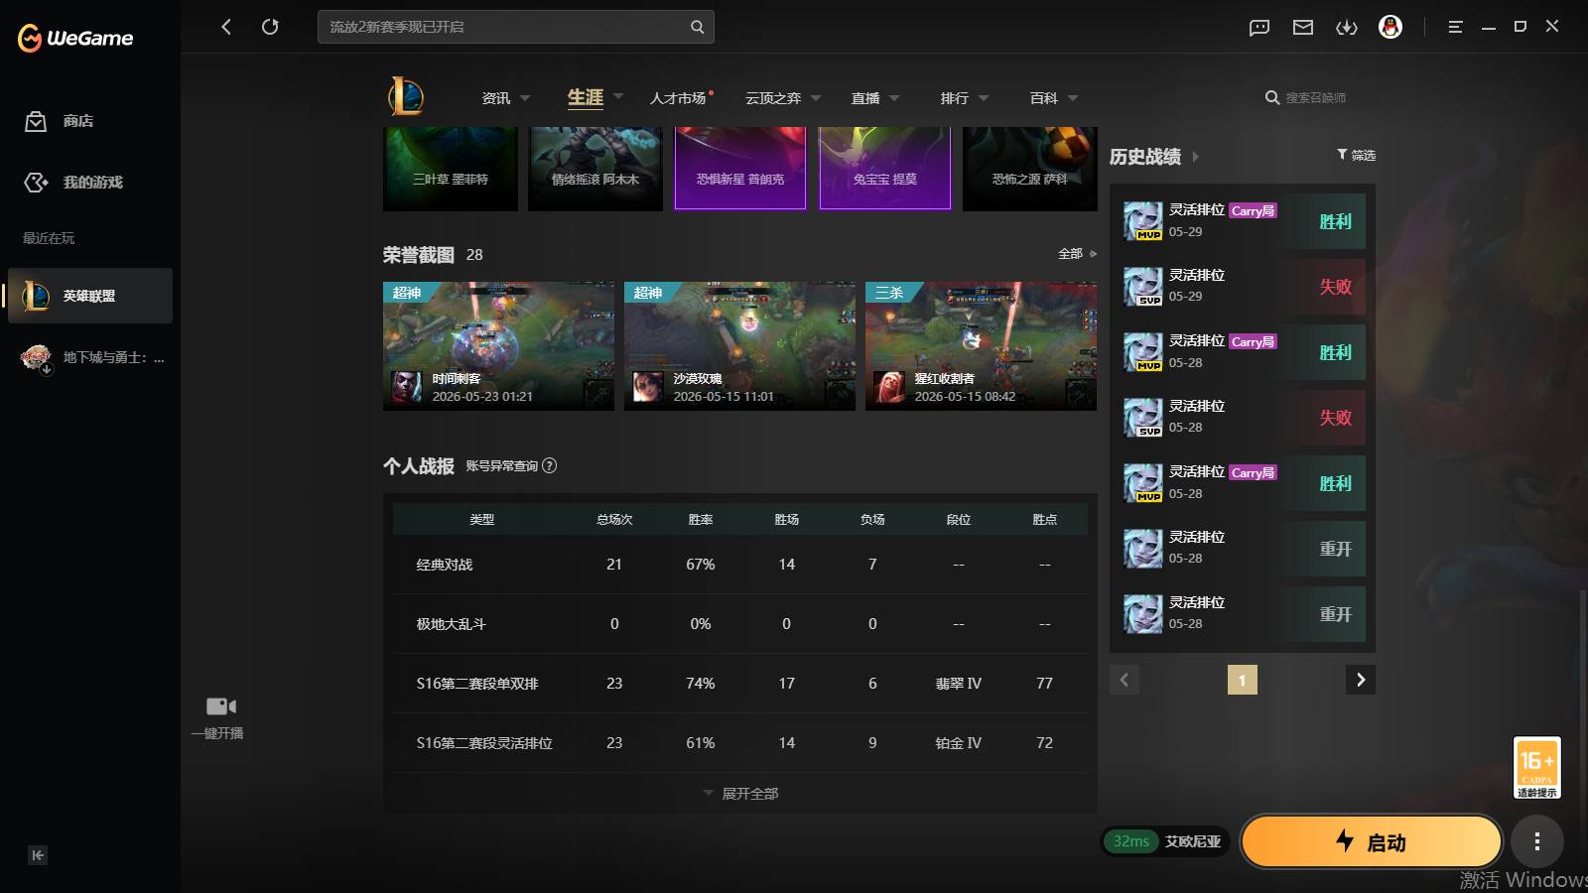
Task: Open the chat message icon in title bar
Action: tap(1259, 28)
